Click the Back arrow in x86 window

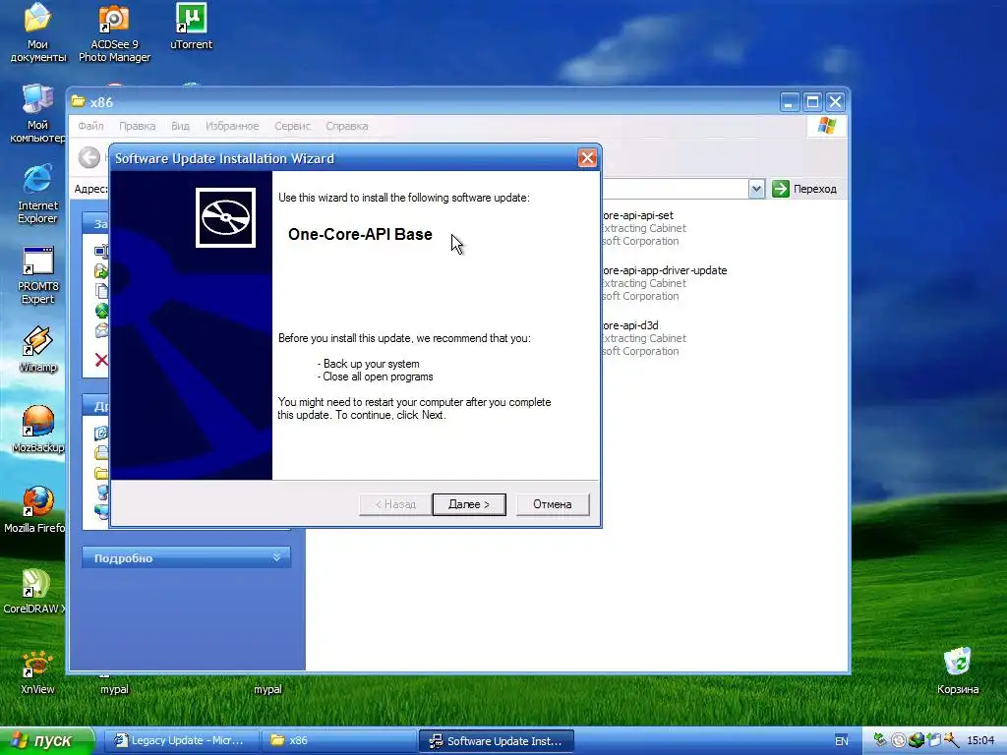click(x=89, y=157)
